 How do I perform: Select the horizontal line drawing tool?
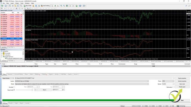point(11,8)
